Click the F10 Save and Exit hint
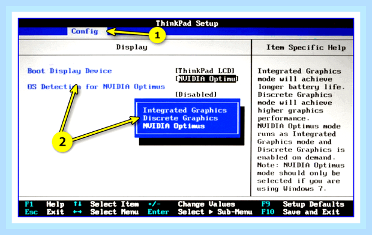This screenshot has height=235, width=372. click(301, 212)
